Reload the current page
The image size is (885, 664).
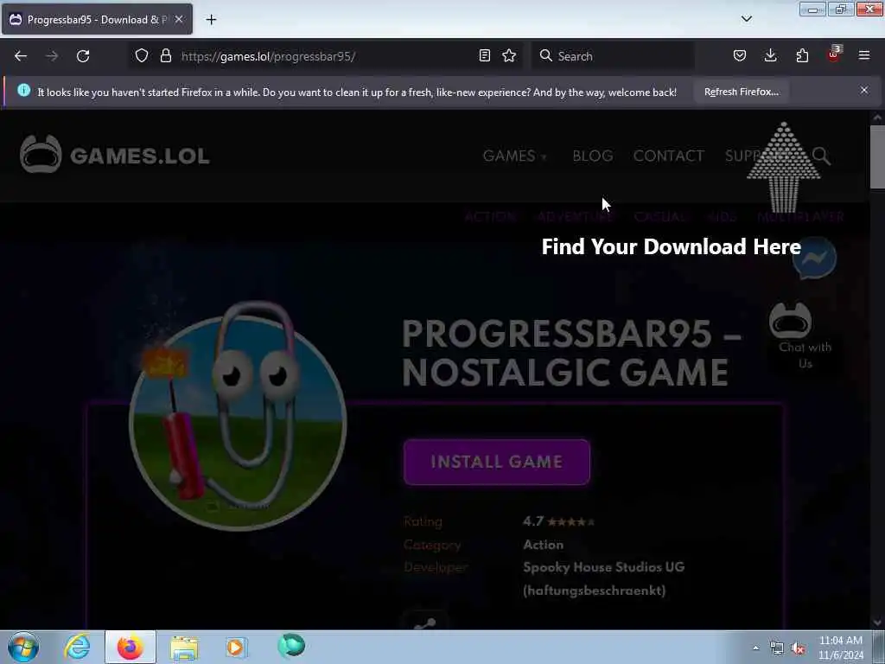pyautogui.click(x=83, y=56)
